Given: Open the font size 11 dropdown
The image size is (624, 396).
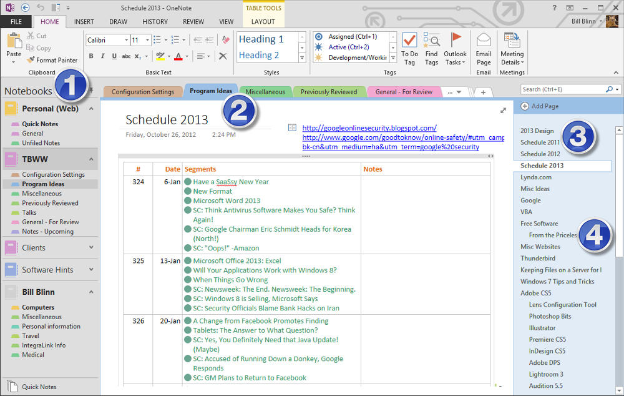Looking at the screenshot, I should [x=147, y=40].
